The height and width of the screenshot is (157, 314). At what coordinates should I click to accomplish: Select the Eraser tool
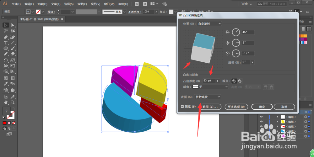click(13, 54)
